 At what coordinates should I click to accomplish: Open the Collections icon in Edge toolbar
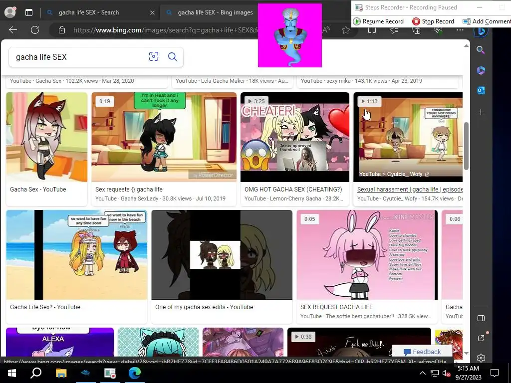417,30
